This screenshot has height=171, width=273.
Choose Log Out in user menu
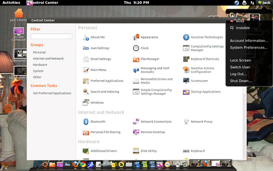238,74
